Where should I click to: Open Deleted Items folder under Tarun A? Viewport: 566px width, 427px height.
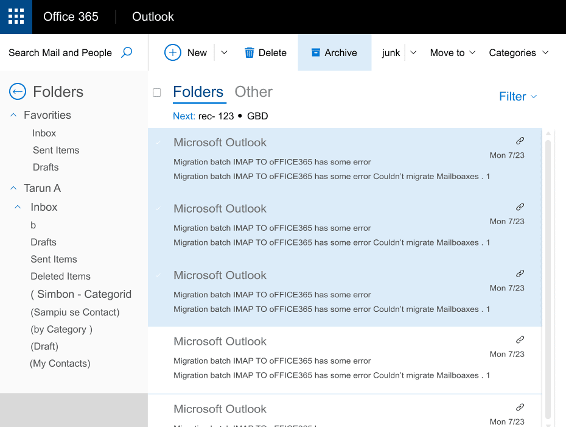(x=60, y=276)
